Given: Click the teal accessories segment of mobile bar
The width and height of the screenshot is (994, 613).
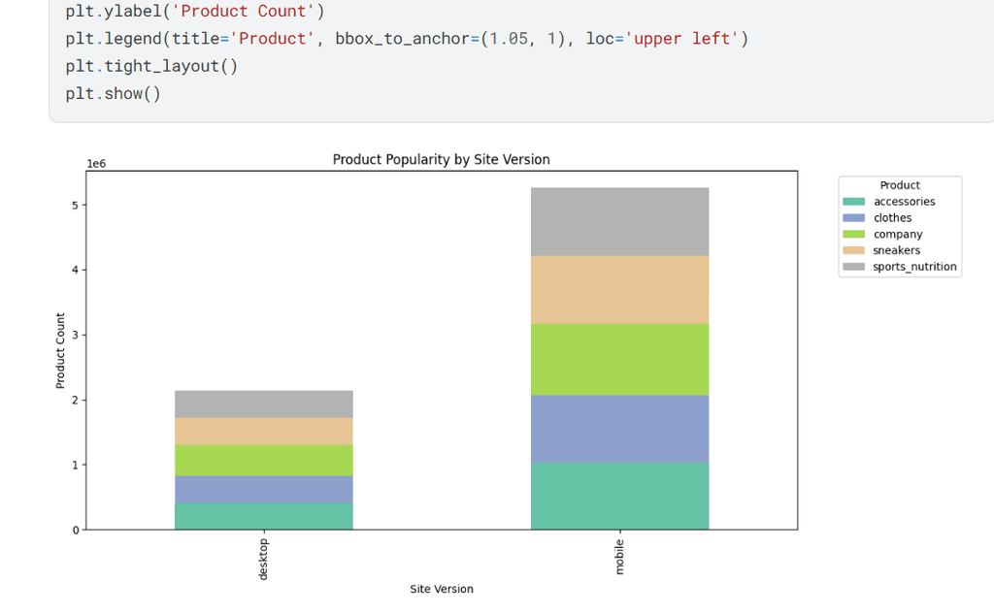Looking at the screenshot, I should click(x=619, y=496).
